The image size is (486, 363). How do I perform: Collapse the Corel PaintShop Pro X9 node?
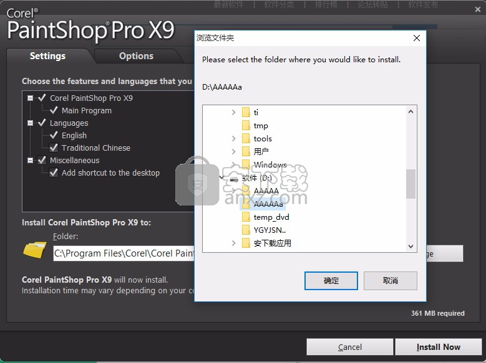pyautogui.click(x=30, y=98)
